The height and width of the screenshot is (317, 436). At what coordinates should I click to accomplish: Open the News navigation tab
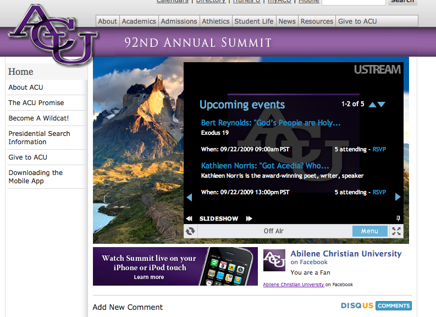287,21
